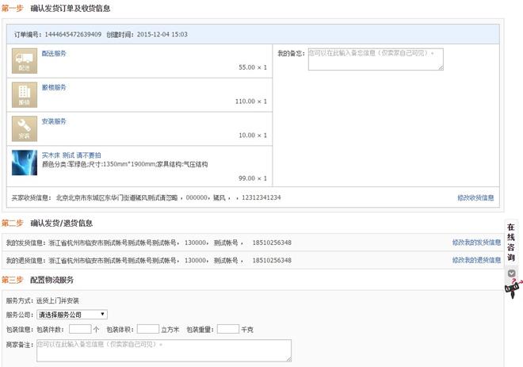Select creation time 2015-12-04 15:03
Image resolution: width=523 pixels, height=367 pixels.
click(x=162, y=34)
